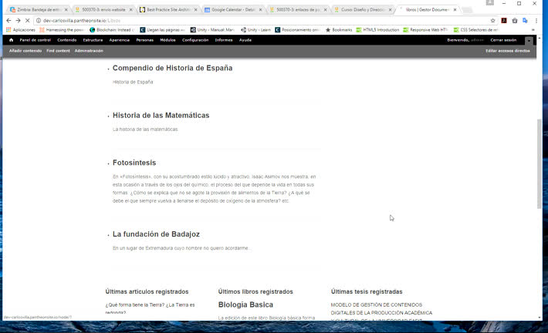Open the Unity Manual bookmark
548x333 pixels.
212,30
